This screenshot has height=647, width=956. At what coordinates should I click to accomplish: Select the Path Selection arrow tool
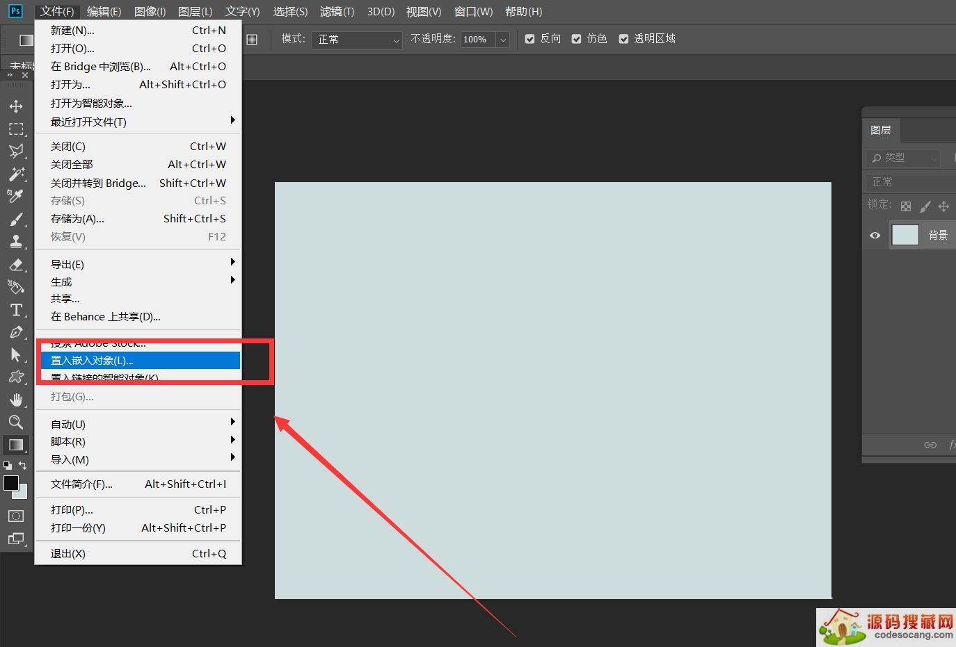(x=16, y=354)
